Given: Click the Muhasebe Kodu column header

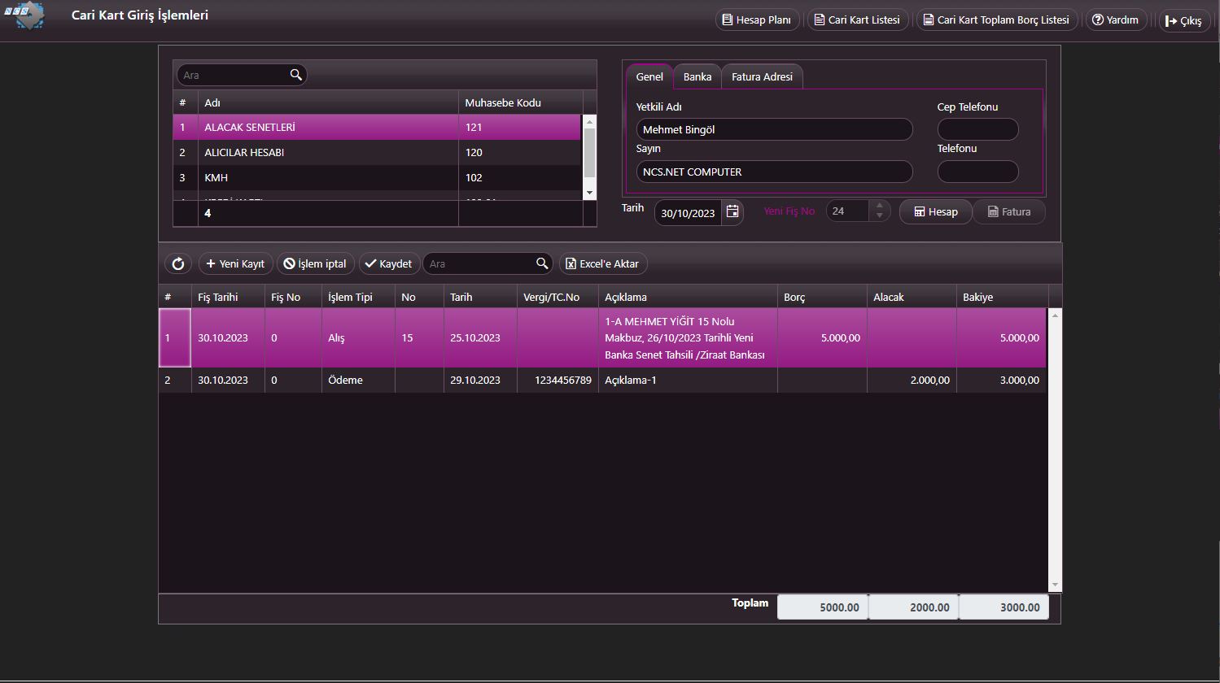Looking at the screenshot, I should click(x=521, y=102).
